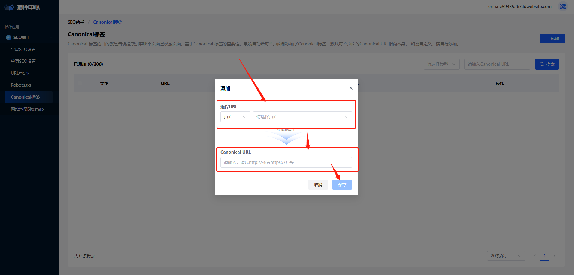Image resolution: width=574 pixels, height=275 pixels.
Task: Change the 20条/页 page size dropdown
Action: pos(506,256)
